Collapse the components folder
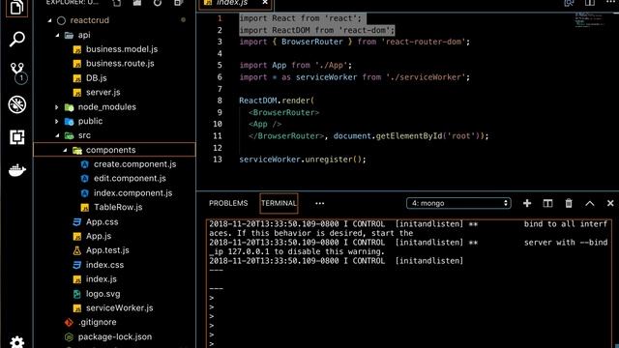Screen dimensions: 619x348 (65, 150)
